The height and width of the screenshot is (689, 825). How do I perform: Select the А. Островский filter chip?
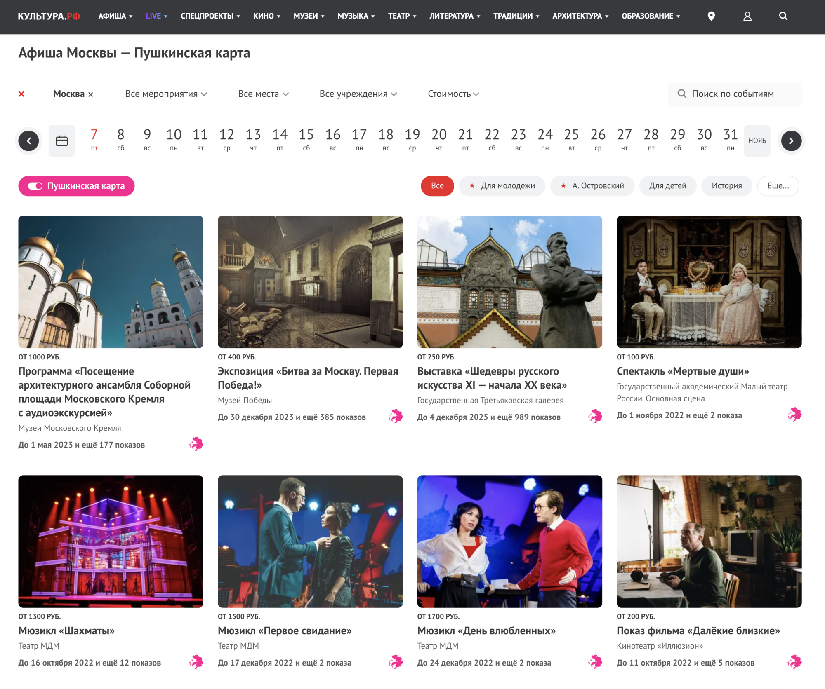click(592, 186)
